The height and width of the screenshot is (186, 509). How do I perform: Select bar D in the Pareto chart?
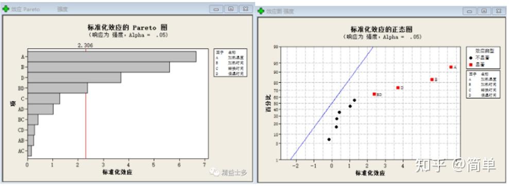click(x=74, y=78)
